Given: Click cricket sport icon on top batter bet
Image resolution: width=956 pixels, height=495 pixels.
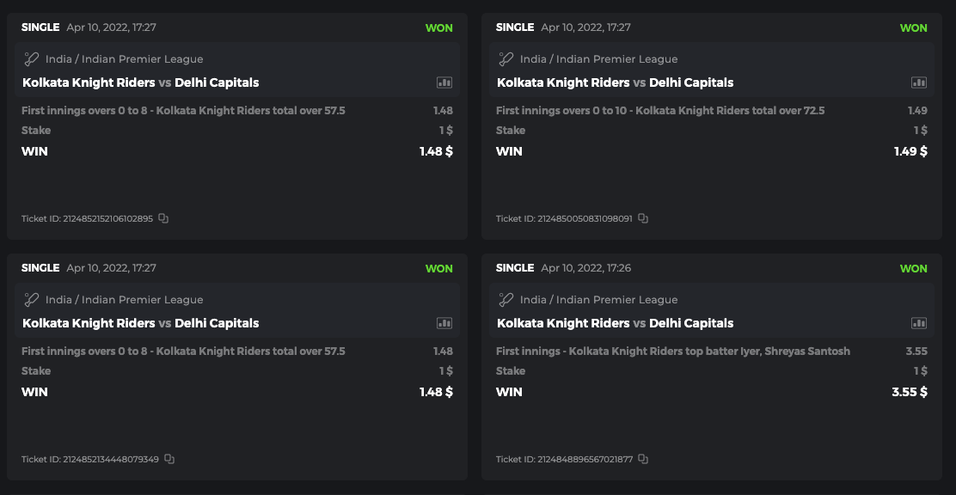Looking at the screenshot, I should coord(506,300).
